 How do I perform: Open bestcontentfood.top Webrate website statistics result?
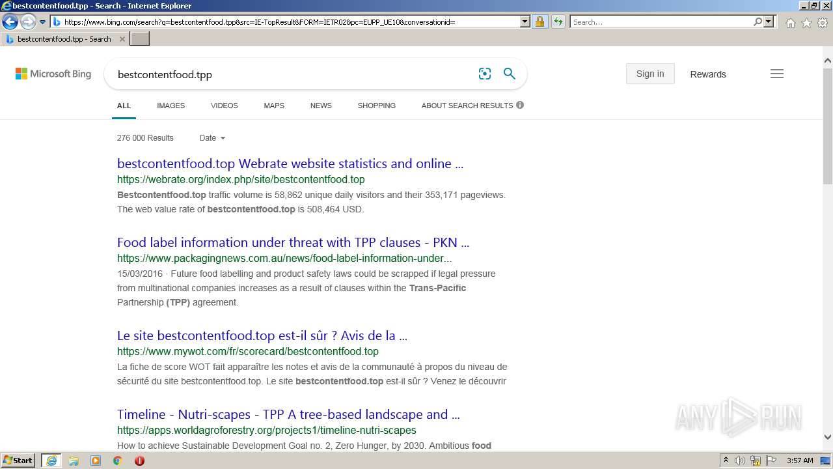pos(290,163)
